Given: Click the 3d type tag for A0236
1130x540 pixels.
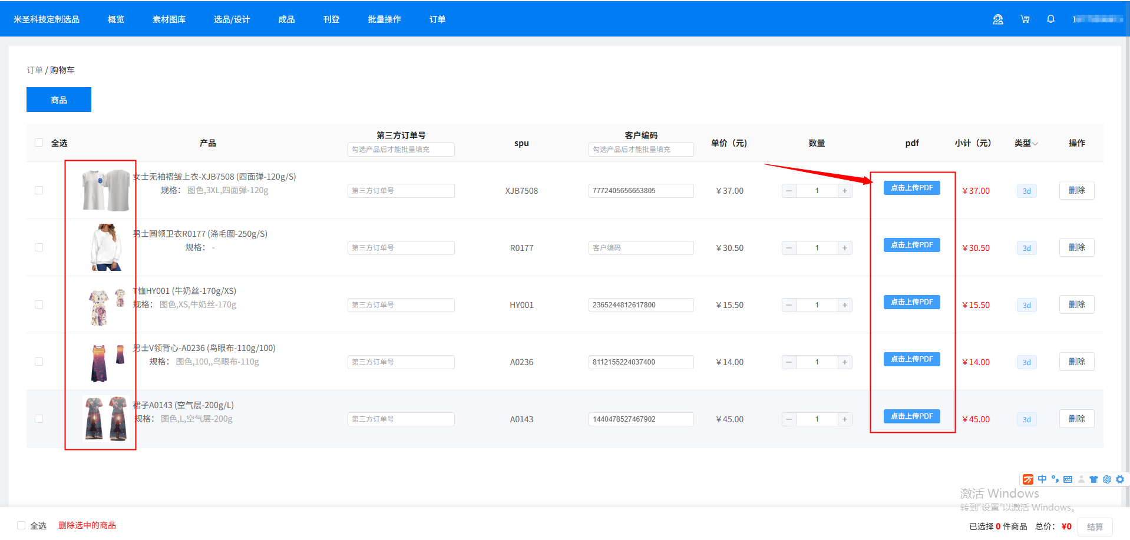Looking at the screenshot, I should coord(1026,362).
